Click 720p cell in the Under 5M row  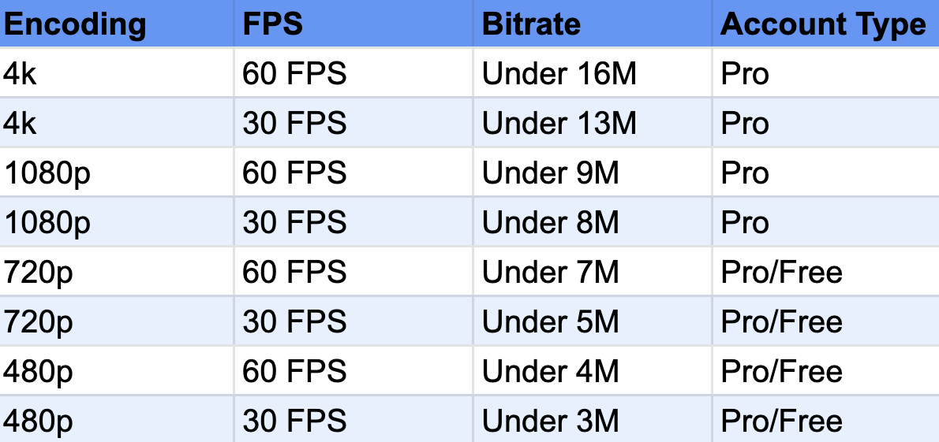[117, 321]
